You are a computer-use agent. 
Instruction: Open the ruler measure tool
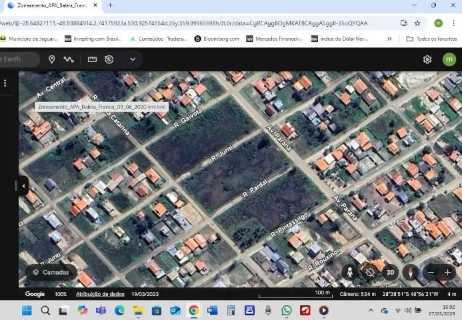click(92, 59)
